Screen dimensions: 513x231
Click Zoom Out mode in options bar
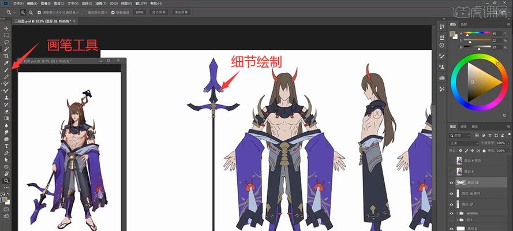click(31, 13)
